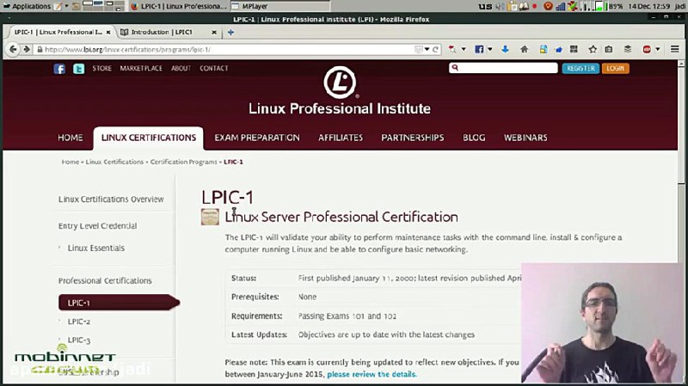Expand the Adblock Plus dropdown arrow

(657, 50)
